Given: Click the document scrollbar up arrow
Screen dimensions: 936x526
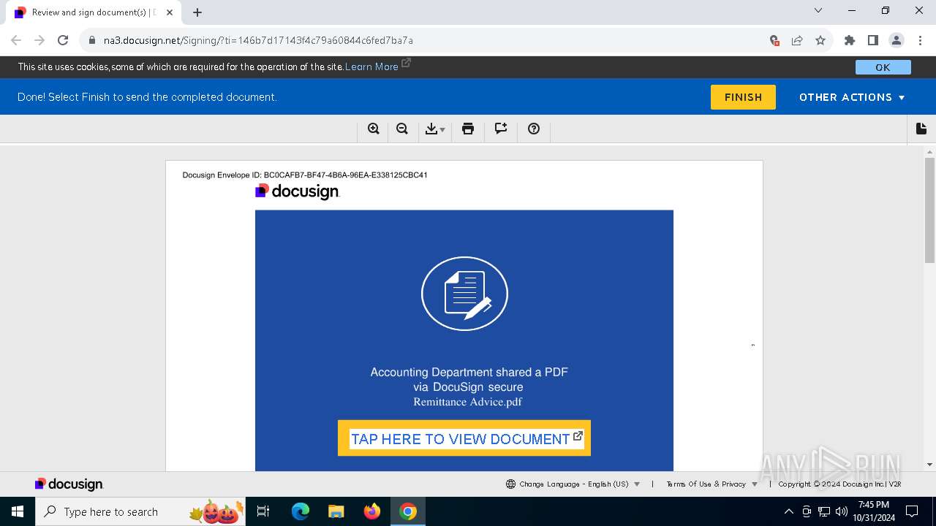Looking at the screenshot, I should point(930,152).
